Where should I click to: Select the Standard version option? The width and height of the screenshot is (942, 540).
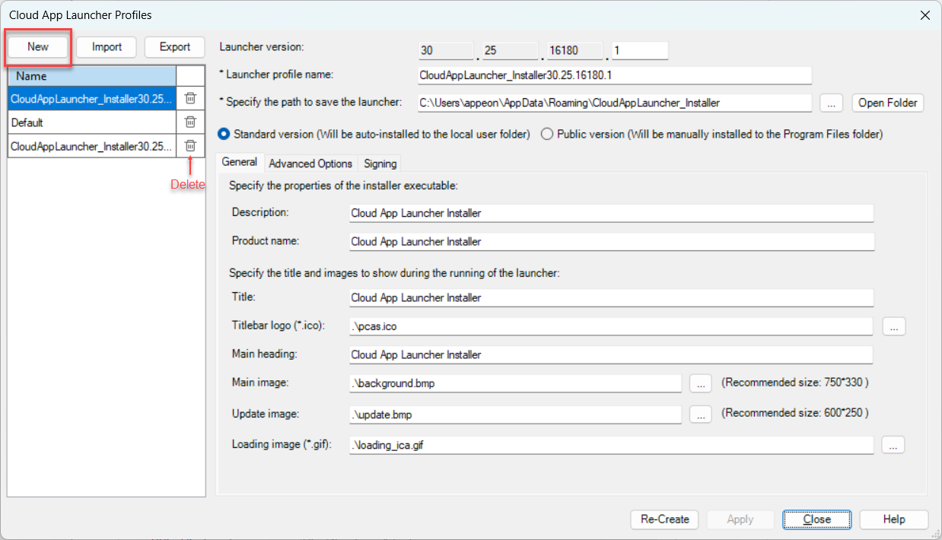(224, 134)
